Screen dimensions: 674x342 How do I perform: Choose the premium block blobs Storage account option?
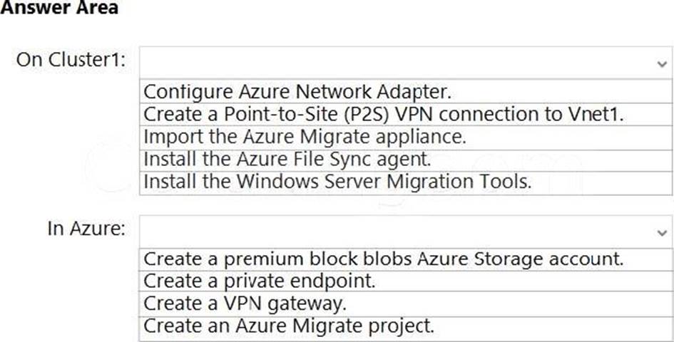(383, 259)
